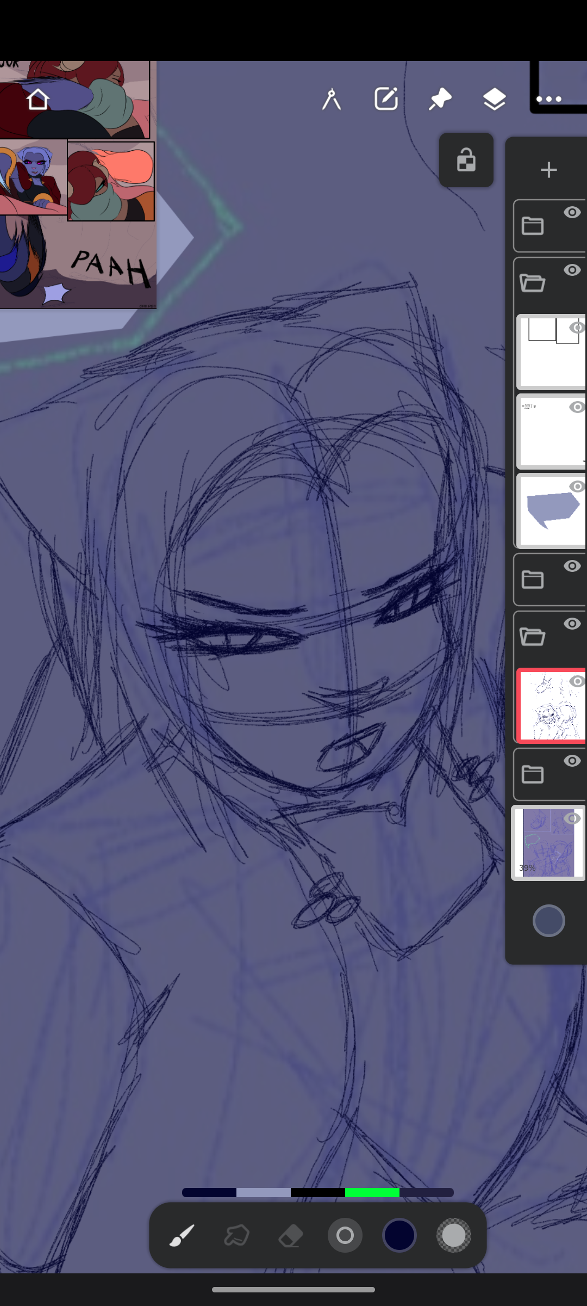Open the guides compass tool
This screenshot has width=587, height=1306.
pos(332,100)
